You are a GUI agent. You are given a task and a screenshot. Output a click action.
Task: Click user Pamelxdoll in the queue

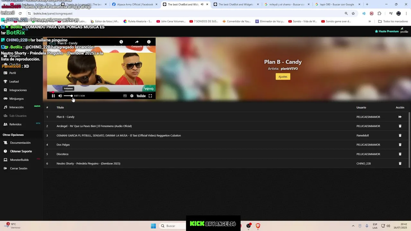click(x=363, y=135)
